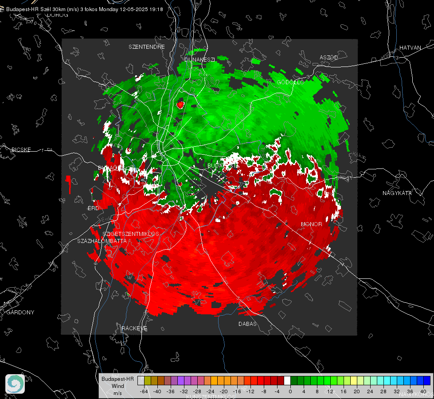Screen dimensions: 434x399
Task: Click the isolated red echo blob inside green area
Action: (180, 104)
